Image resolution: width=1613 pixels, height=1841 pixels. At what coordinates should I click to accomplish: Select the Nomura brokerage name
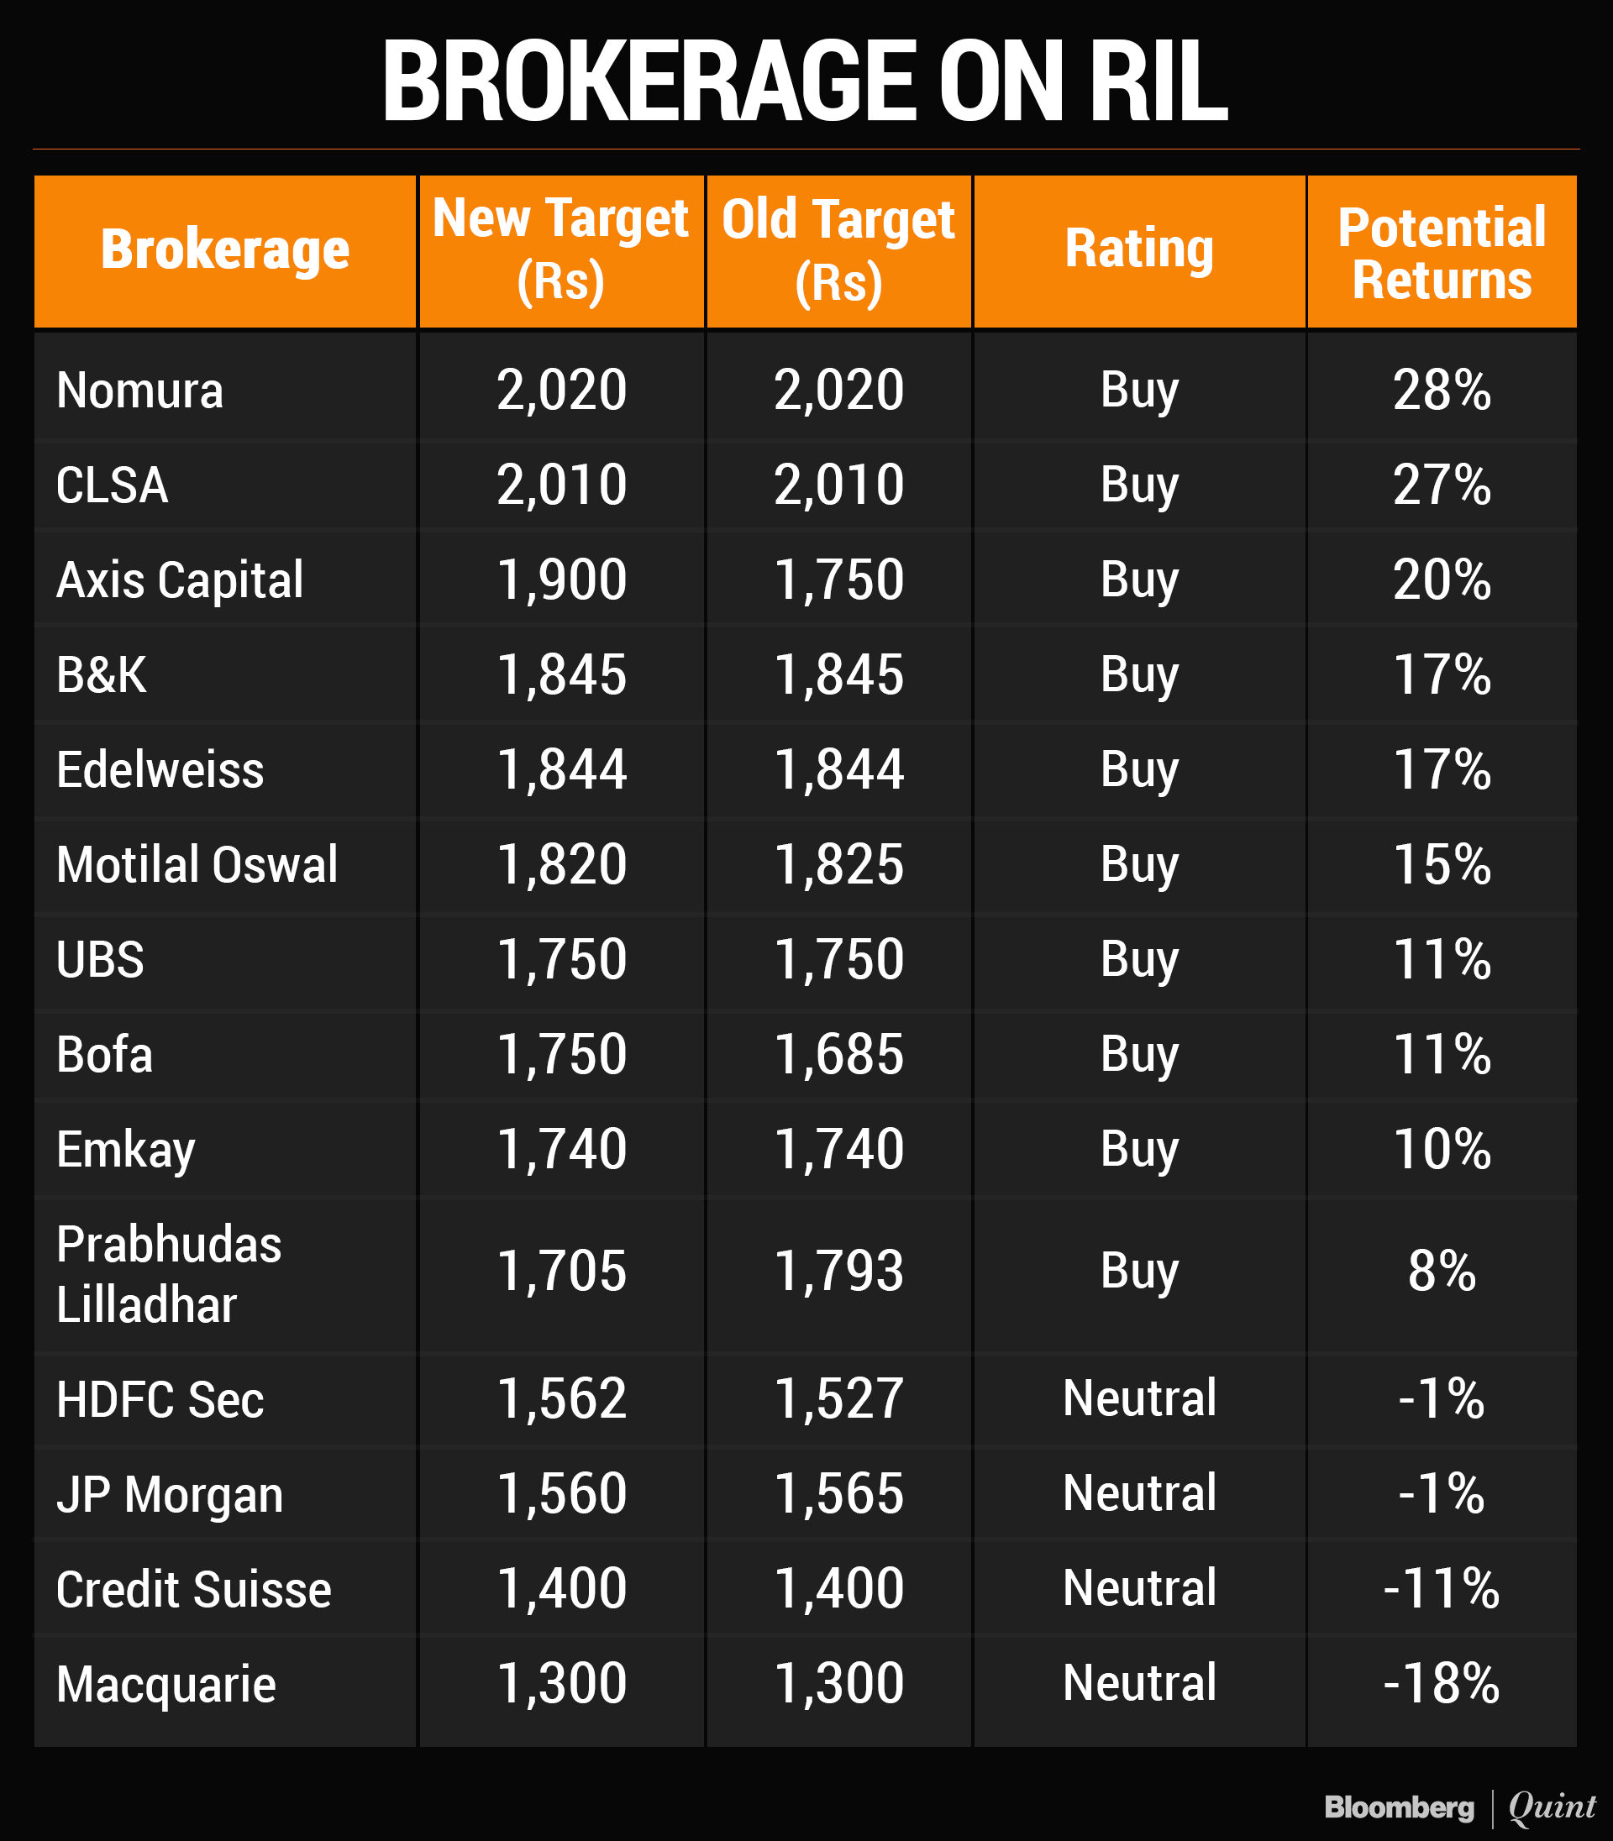pos(139,391)
